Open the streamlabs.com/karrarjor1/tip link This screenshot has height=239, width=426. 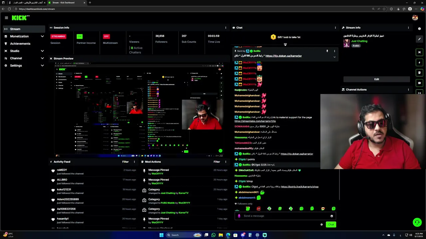[x=255, y=121]
